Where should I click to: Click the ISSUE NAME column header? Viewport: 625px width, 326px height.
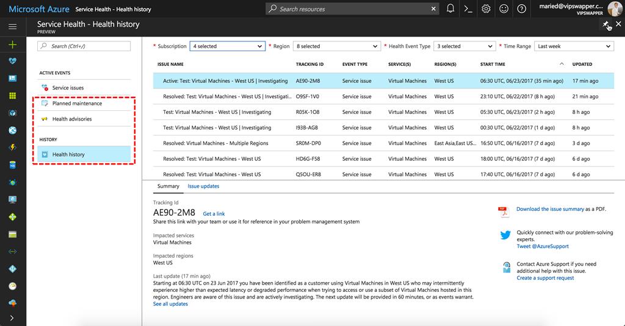[170, 64]
